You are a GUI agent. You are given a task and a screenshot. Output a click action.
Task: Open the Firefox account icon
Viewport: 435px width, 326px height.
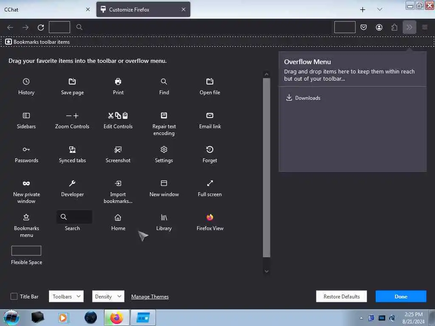(x=379, y=27)
